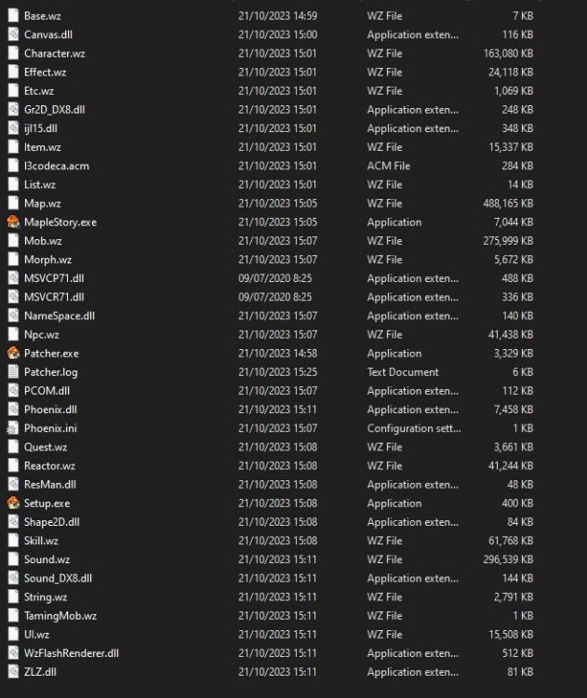The image size is (587, 698).
Task: Click the Map.wz file entry
Action: [43, 203]
